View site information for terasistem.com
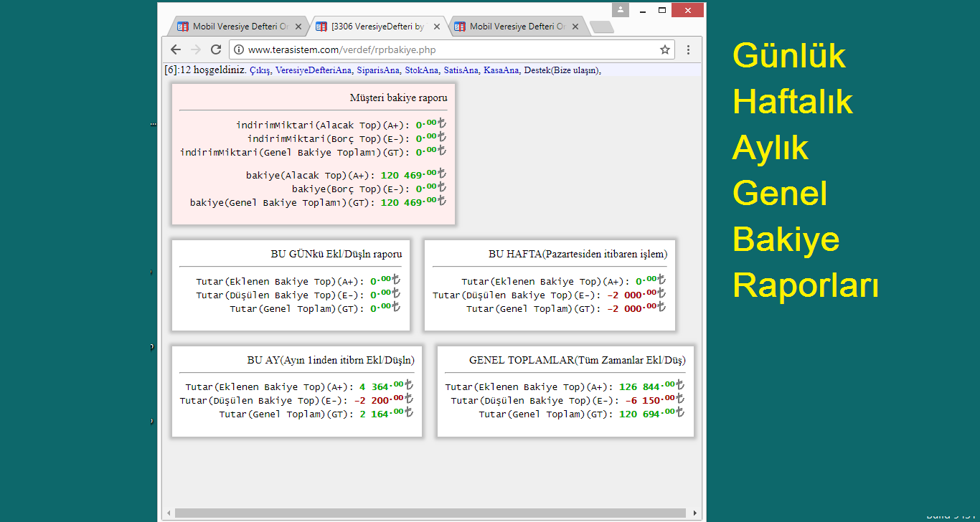The image size is (980, 522). 239,49
